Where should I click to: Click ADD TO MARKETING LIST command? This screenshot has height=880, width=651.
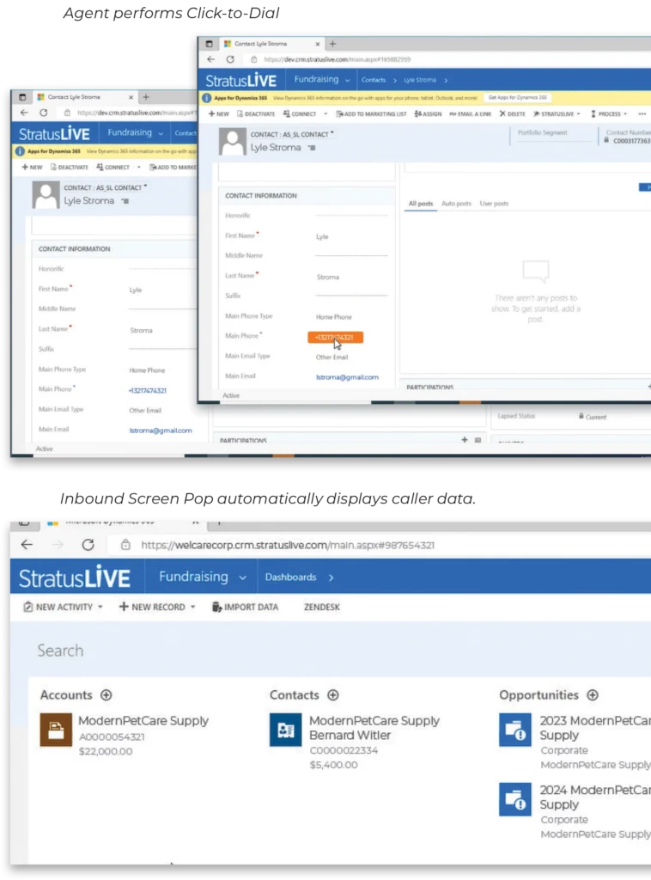point(371,114)
